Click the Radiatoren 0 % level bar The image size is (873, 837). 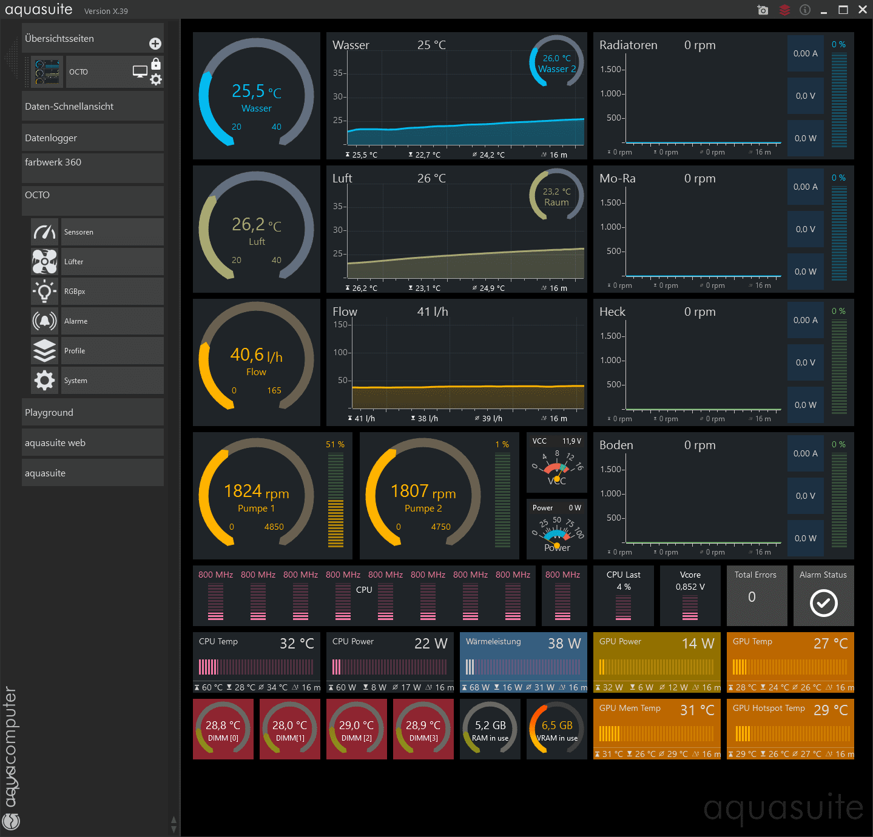(839, 100)
